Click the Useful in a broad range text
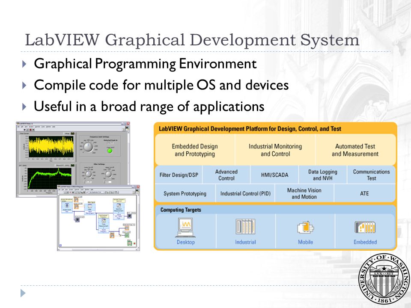This screenshot has width=411, height=308. point(149,107)
